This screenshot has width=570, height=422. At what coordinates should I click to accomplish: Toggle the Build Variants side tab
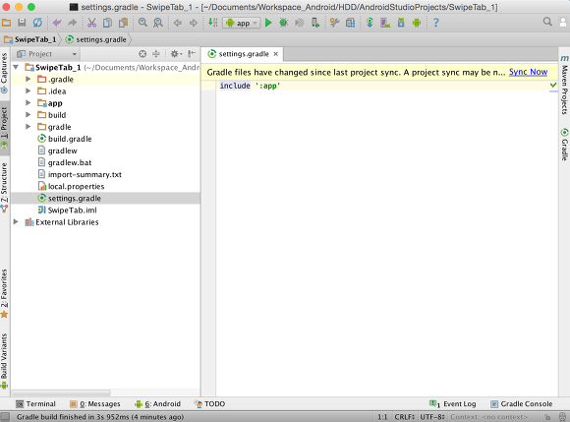click(4, 361)
